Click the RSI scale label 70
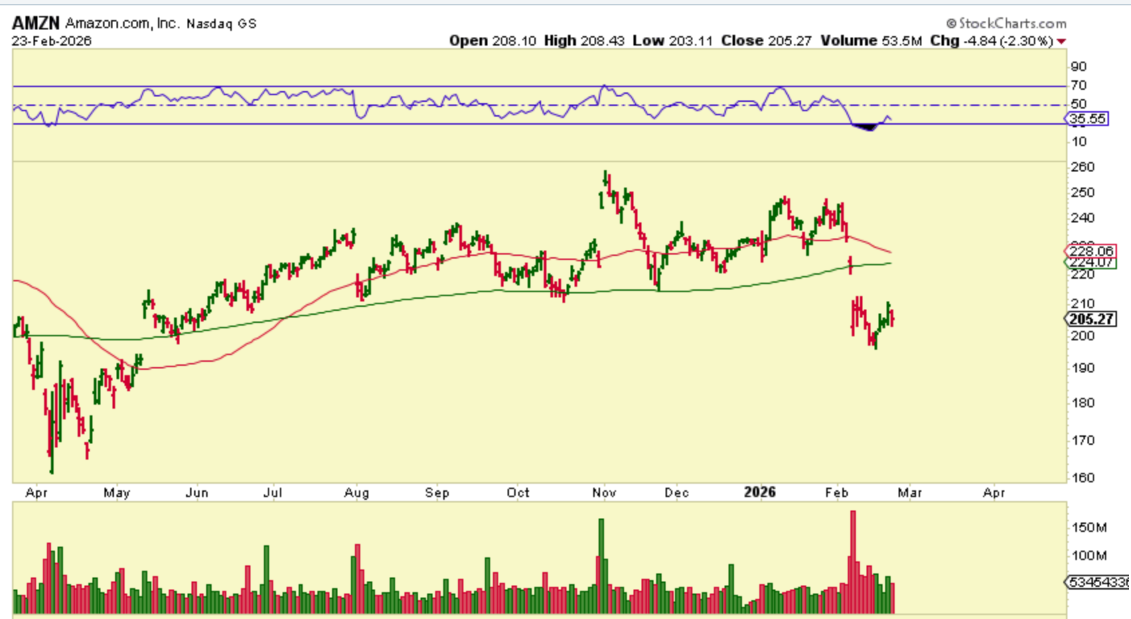This screenshot has height=619, width=1131. click(1079, 85)
